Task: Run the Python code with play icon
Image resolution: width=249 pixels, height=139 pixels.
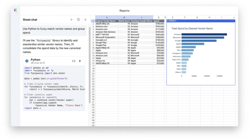Action: [80, 61]
